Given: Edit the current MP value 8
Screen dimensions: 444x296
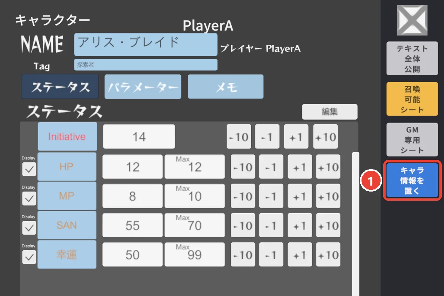Looking at the screenshot, I should coord(132,196).
